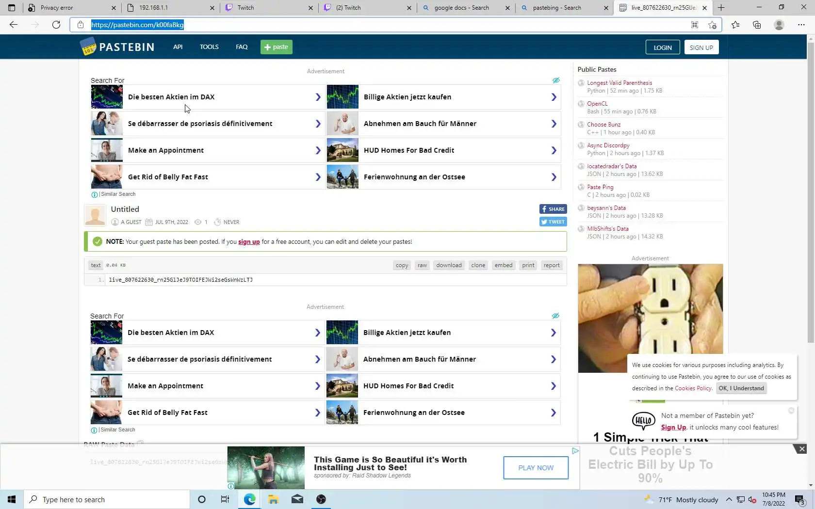Open File Explorer from taskbar

[273, 499]
